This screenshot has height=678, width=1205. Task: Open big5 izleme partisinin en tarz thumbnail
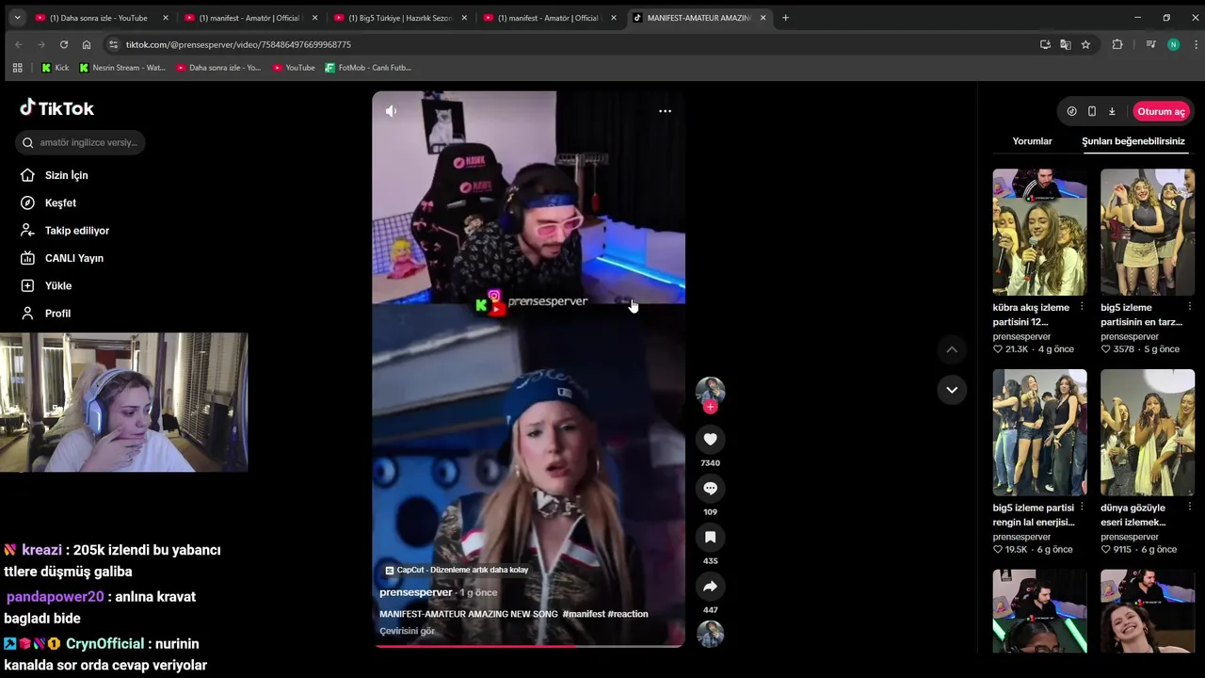[1148, 233]
